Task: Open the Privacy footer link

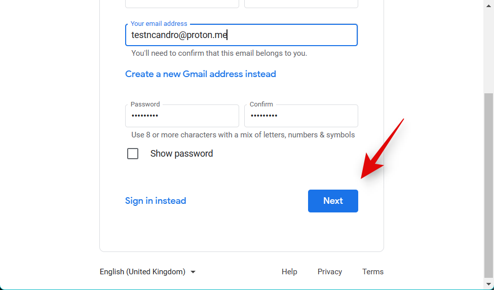Action: (x=330, y=272)
